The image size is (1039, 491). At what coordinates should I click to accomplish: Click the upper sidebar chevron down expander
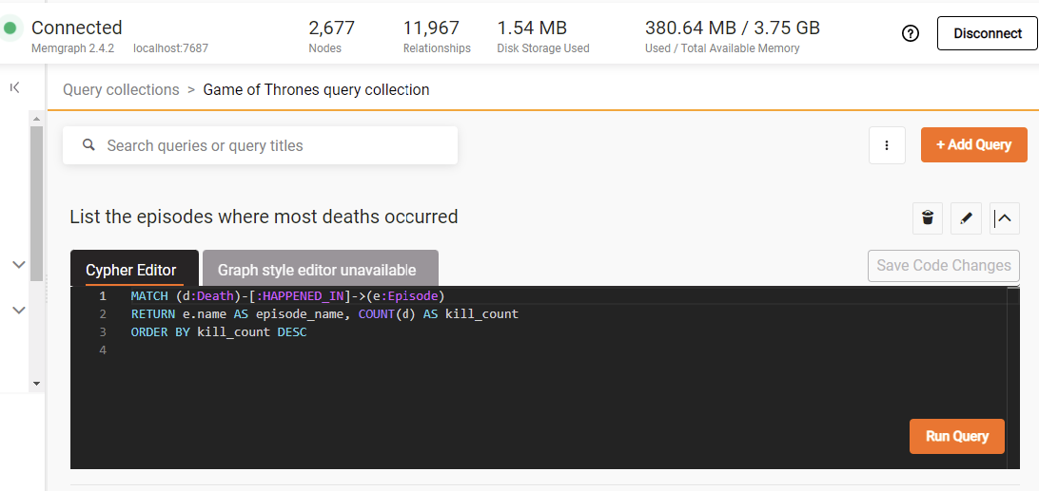click(x=19, y=265)
